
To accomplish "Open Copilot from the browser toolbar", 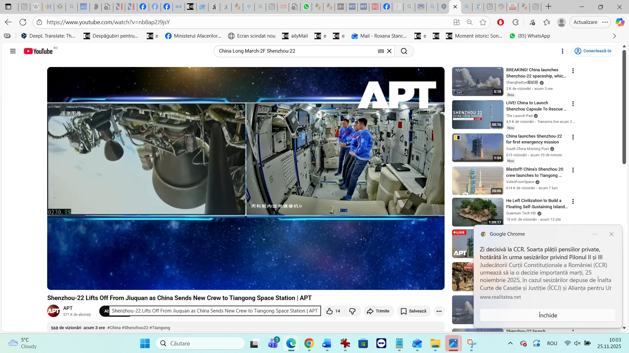I will click(x=619, y=22).
